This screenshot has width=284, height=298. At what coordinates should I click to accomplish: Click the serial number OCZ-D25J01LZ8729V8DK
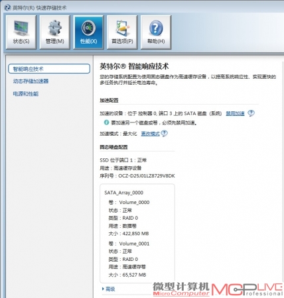147,176
